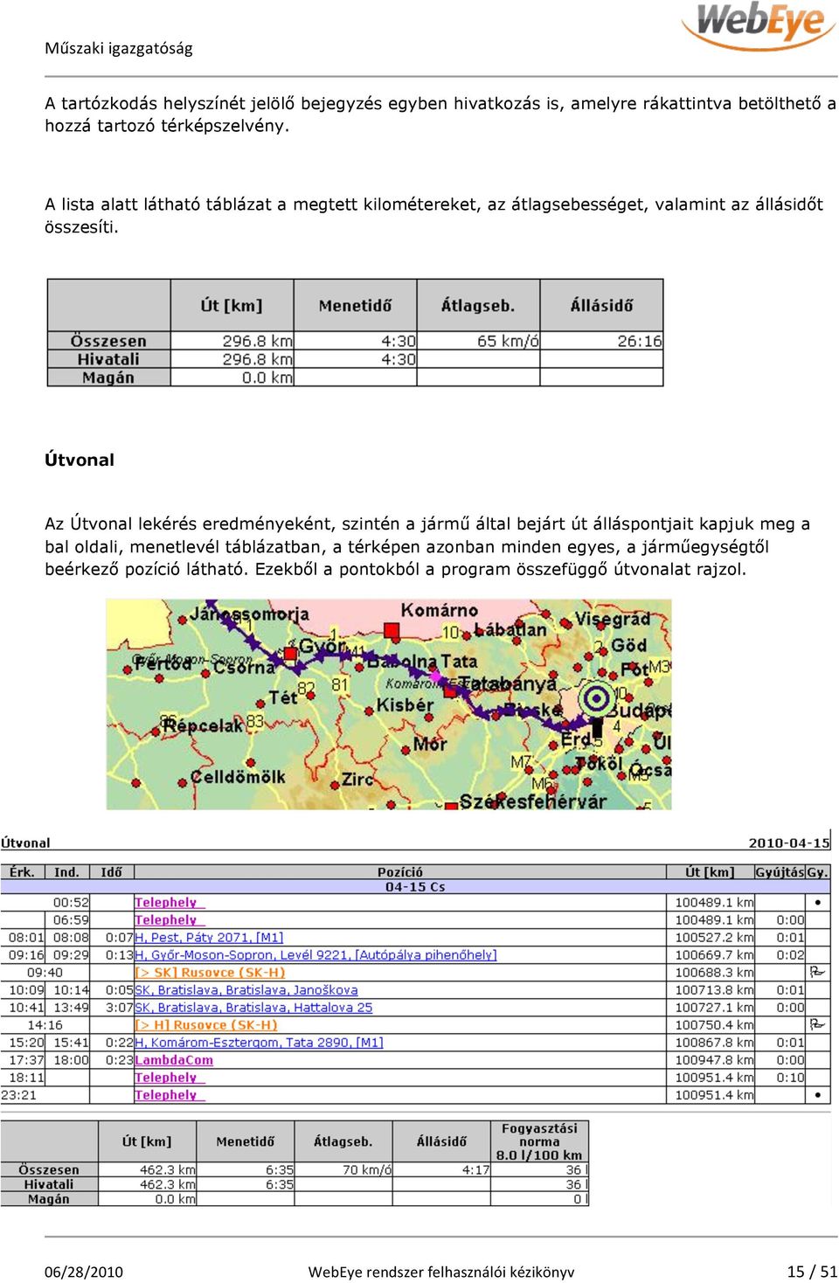The width and height of the screenshot is (839, 1283).
Task: Open the Bratislava, Janoškova position link
Action: pos(246,989)
